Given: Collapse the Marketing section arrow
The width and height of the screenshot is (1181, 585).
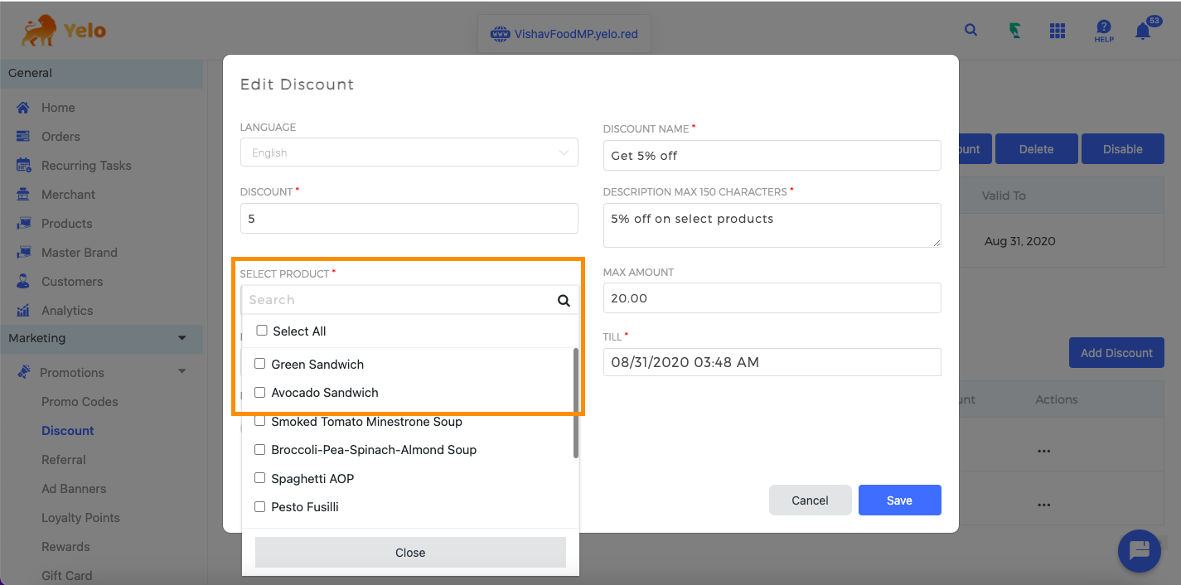Looking at the screenshot, I should click(182, 338).
